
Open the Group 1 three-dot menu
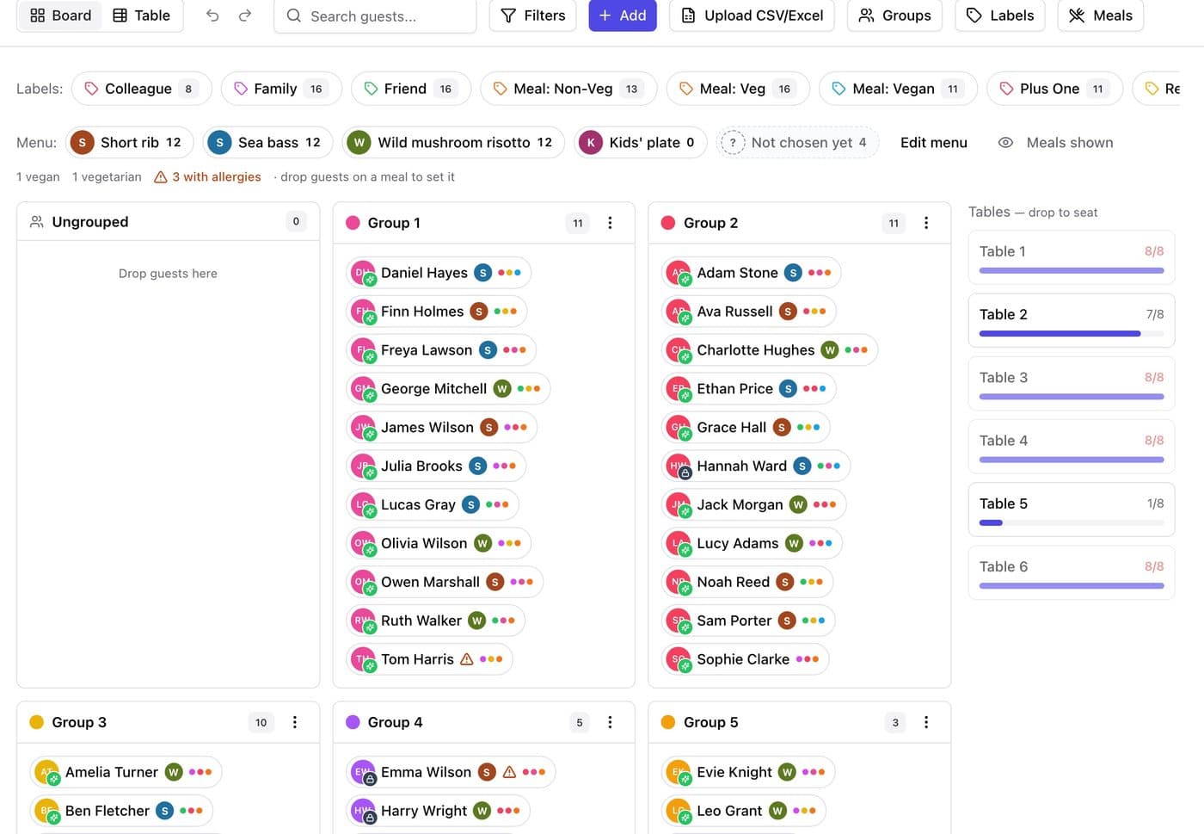click(x=610, y=223)
